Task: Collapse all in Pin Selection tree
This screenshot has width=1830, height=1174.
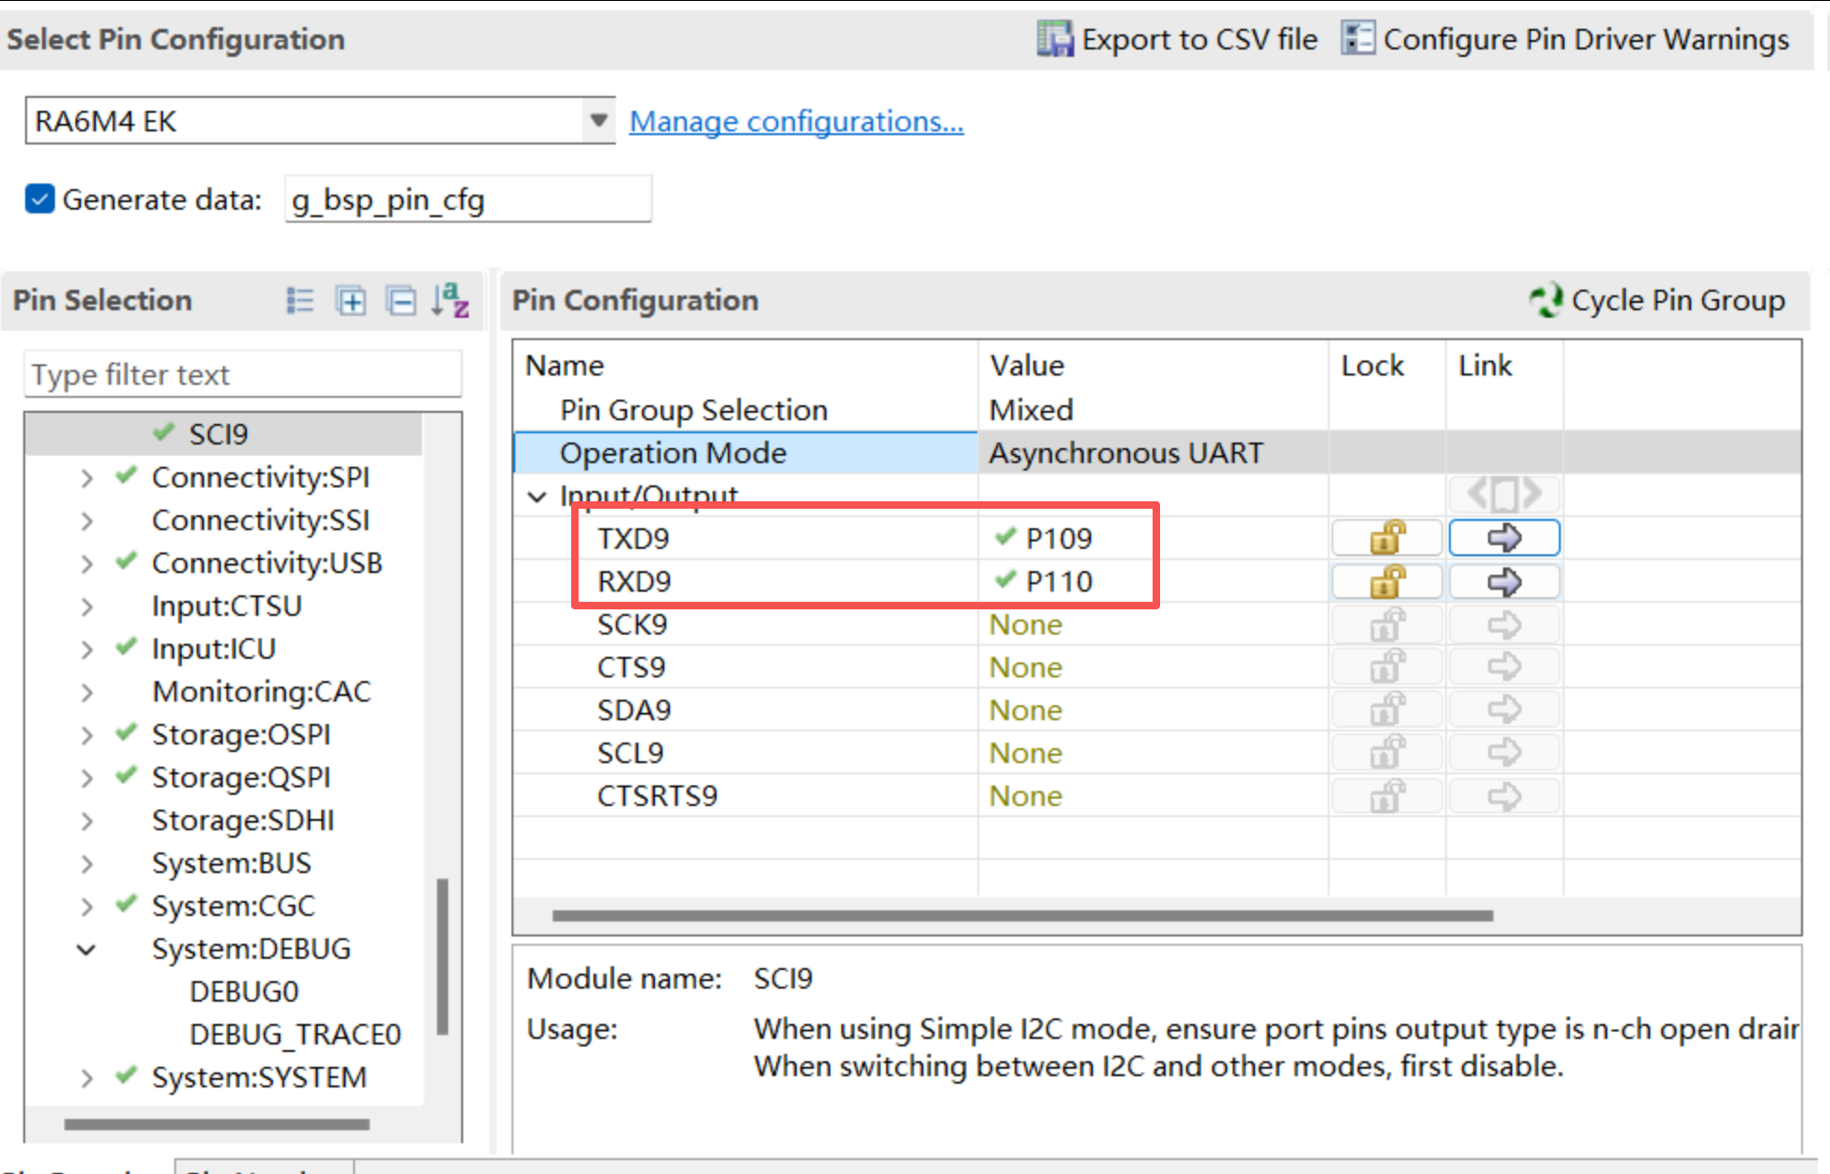Action: 401,301
